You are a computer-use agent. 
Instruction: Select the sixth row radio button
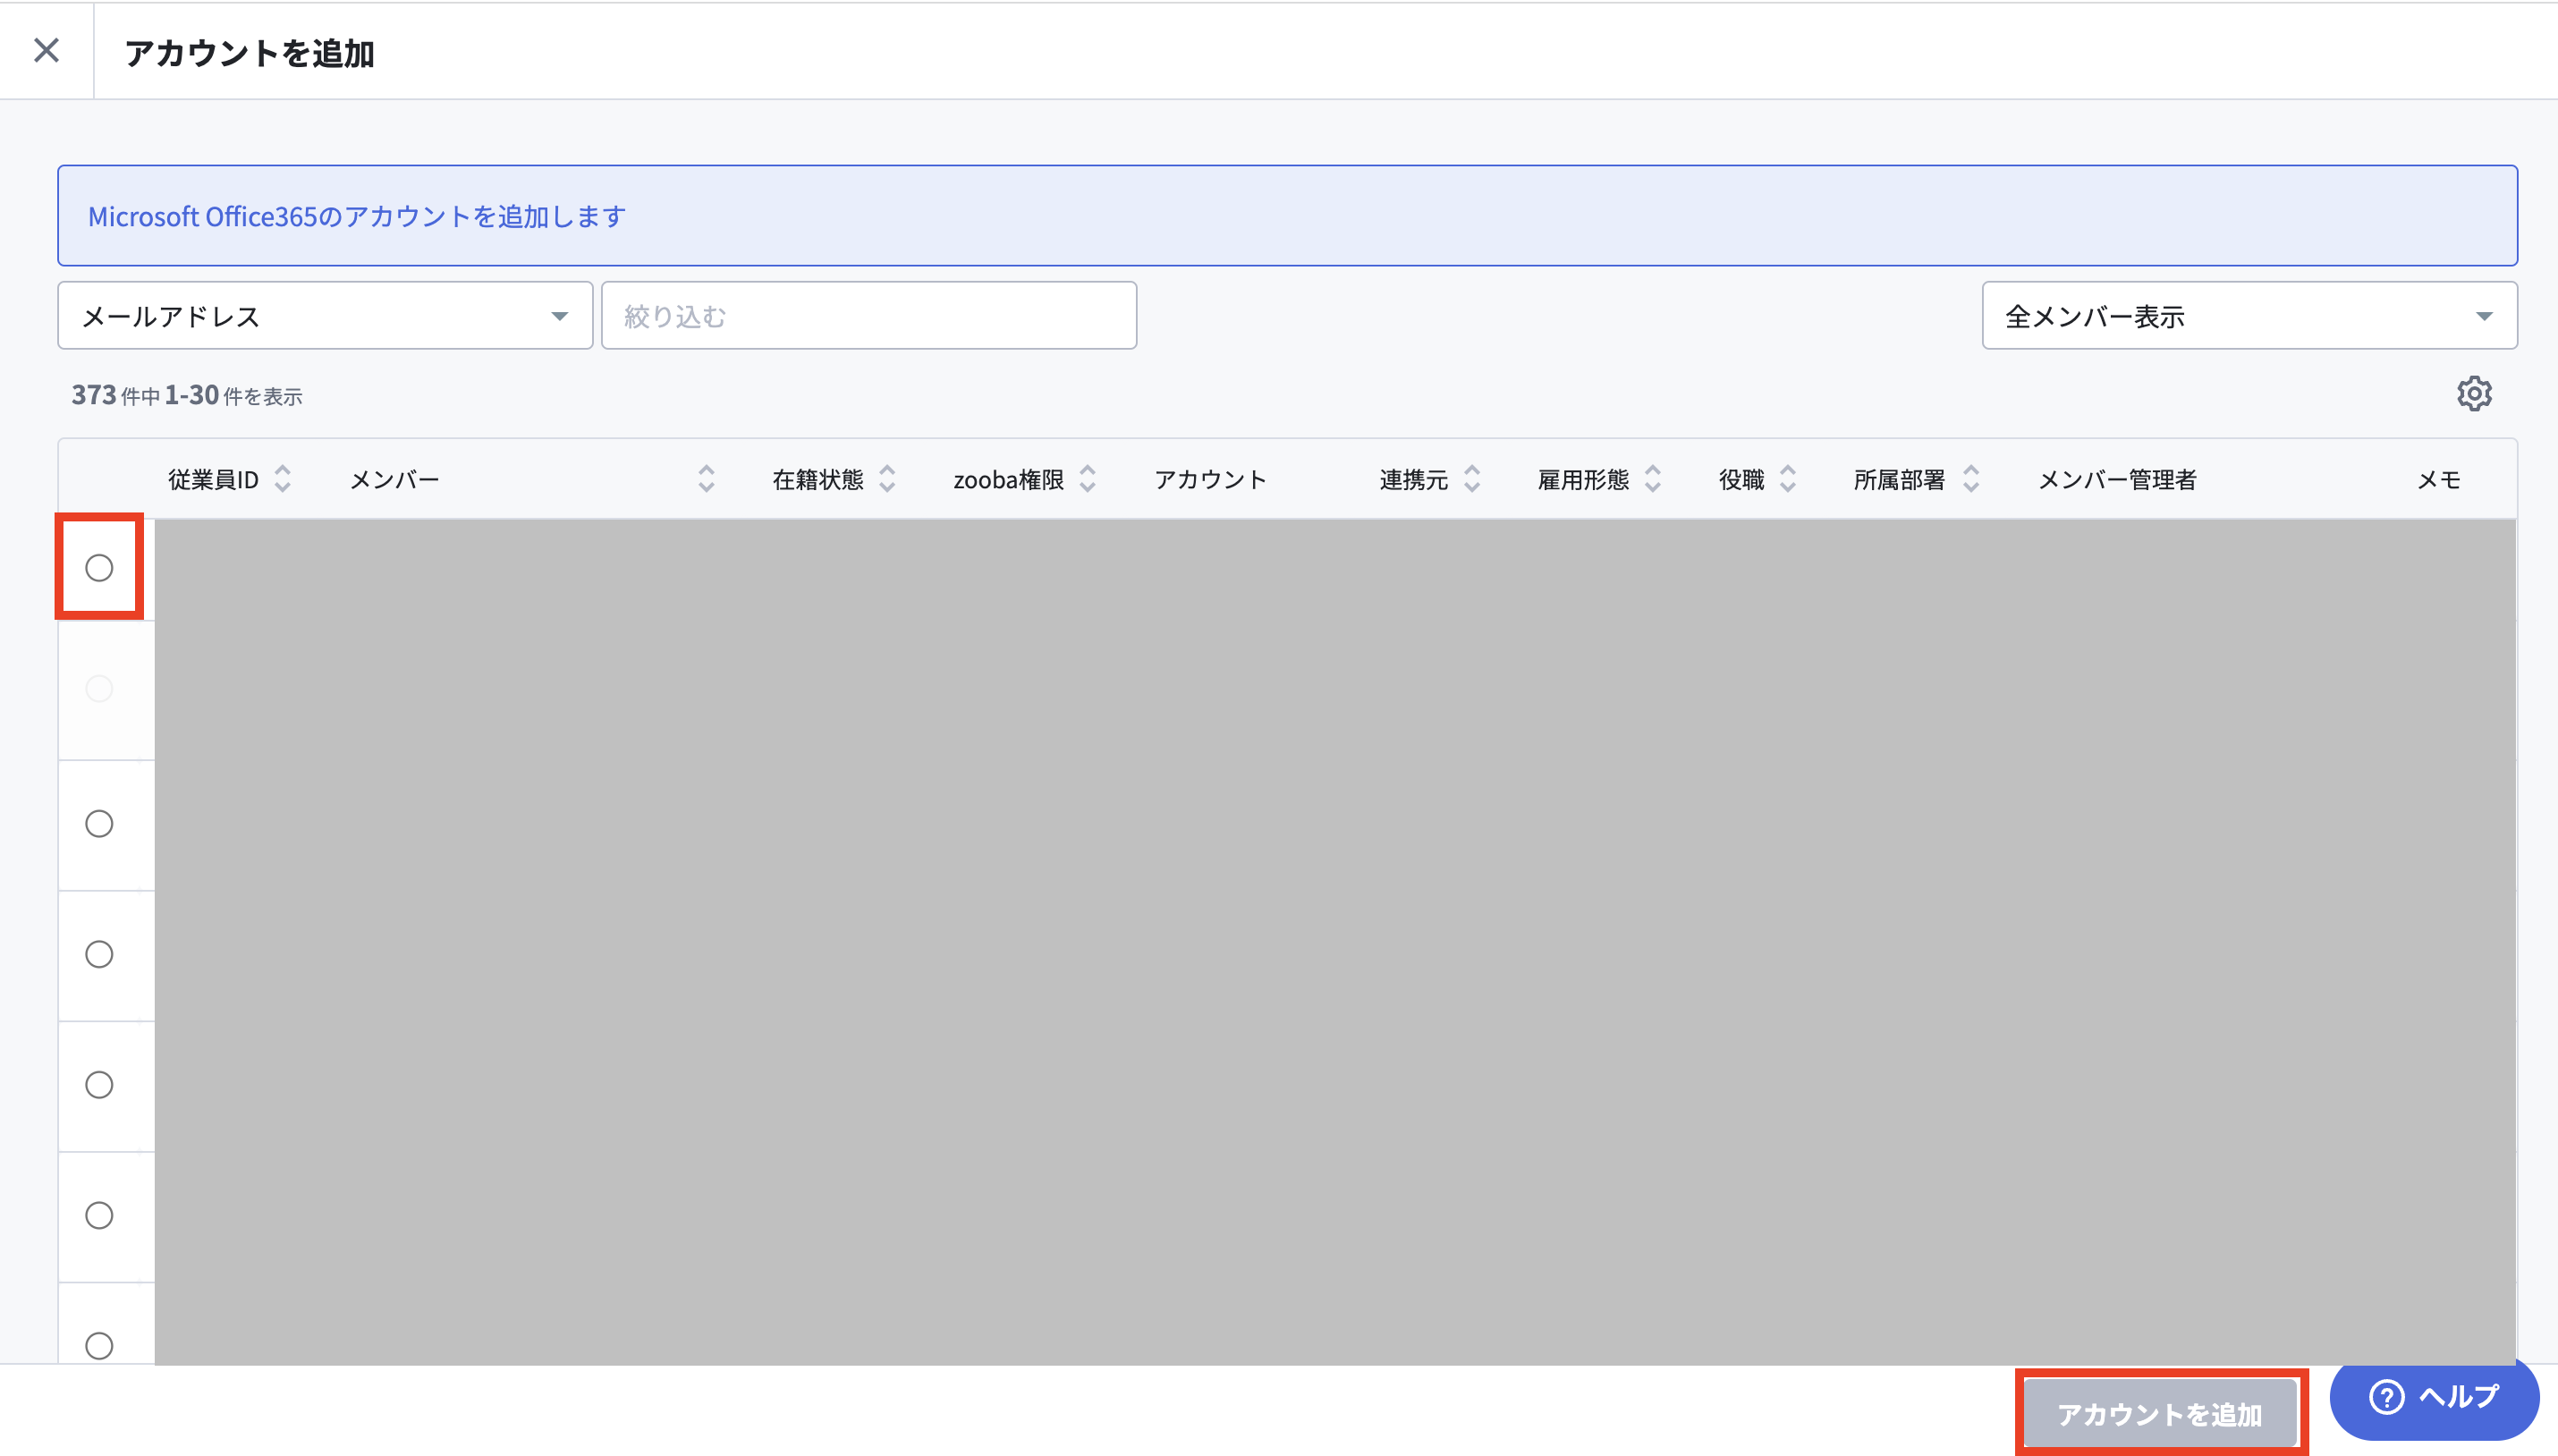click(x=99, y=1215)
